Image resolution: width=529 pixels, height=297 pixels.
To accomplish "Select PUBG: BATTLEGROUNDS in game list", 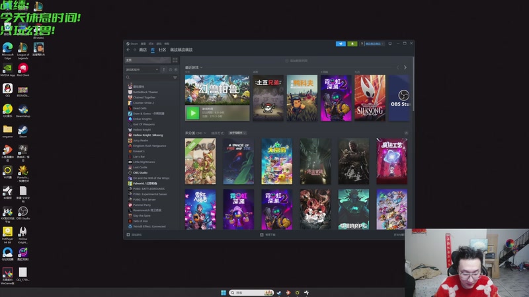I will click(x=149, y=189).
